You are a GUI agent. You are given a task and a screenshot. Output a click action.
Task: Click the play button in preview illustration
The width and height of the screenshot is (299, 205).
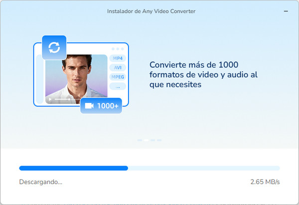click(x=50, y=99)
